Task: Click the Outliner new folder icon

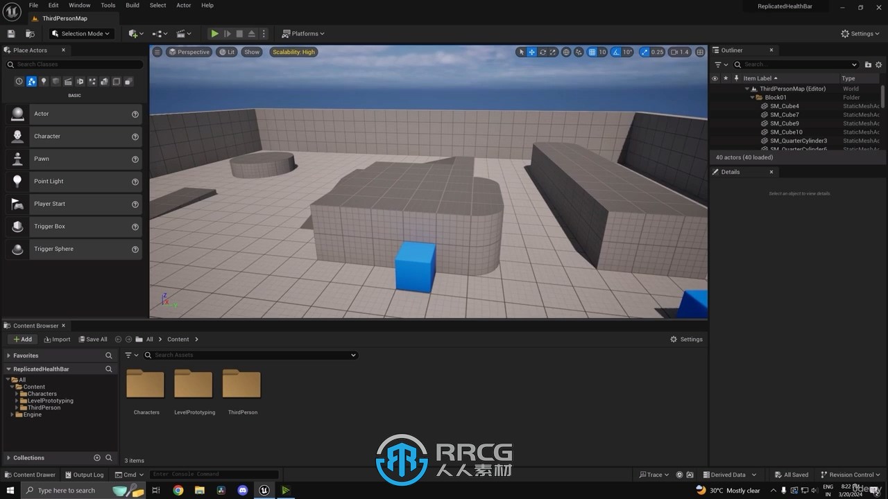Action: coord(868,64)
